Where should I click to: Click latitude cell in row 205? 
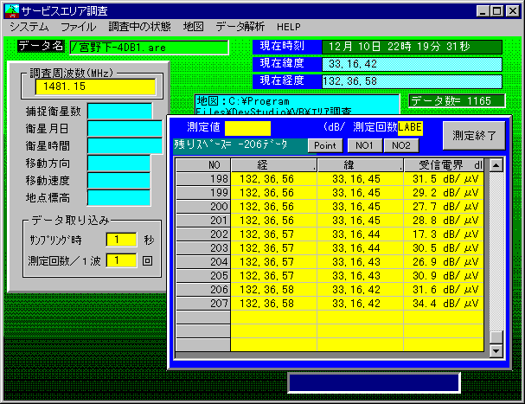point(361,276)
